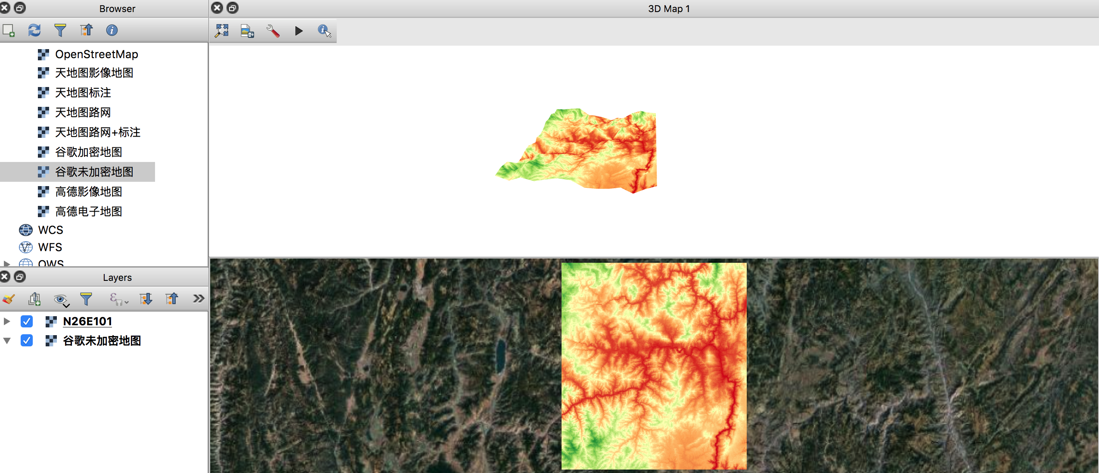1099x473 pixels.
Task: Click Zoom Full icon in 3D Map
Action: coord(222,31)
